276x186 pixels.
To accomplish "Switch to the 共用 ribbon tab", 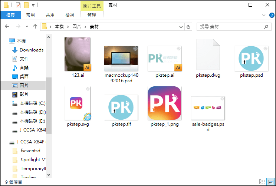I will tap(50, 15).
